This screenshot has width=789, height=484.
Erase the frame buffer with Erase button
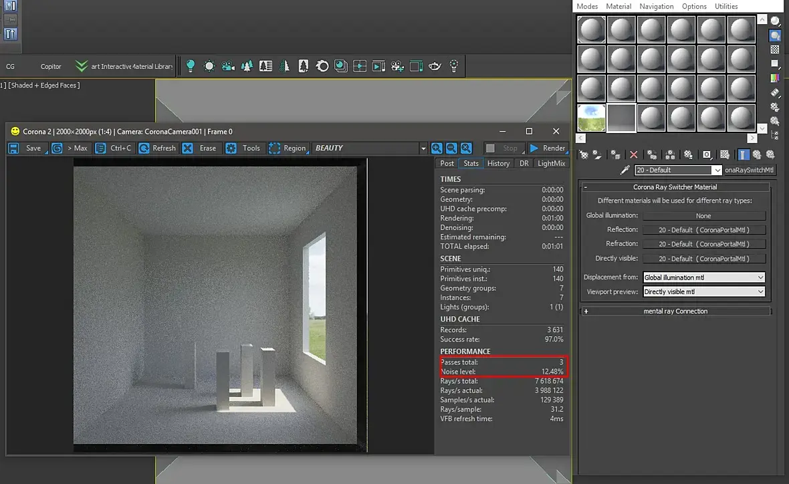coord(201,148)
